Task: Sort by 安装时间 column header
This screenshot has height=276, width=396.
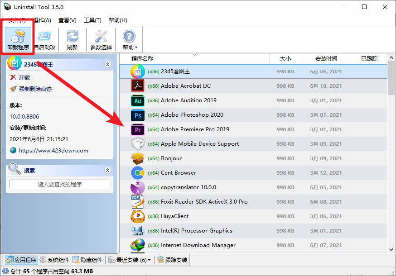Action: click(326, 59)
